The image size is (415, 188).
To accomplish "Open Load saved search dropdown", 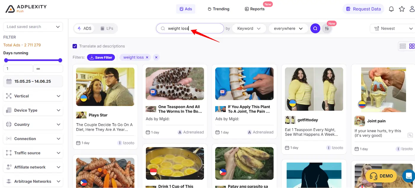I will (x=33, y=27).
